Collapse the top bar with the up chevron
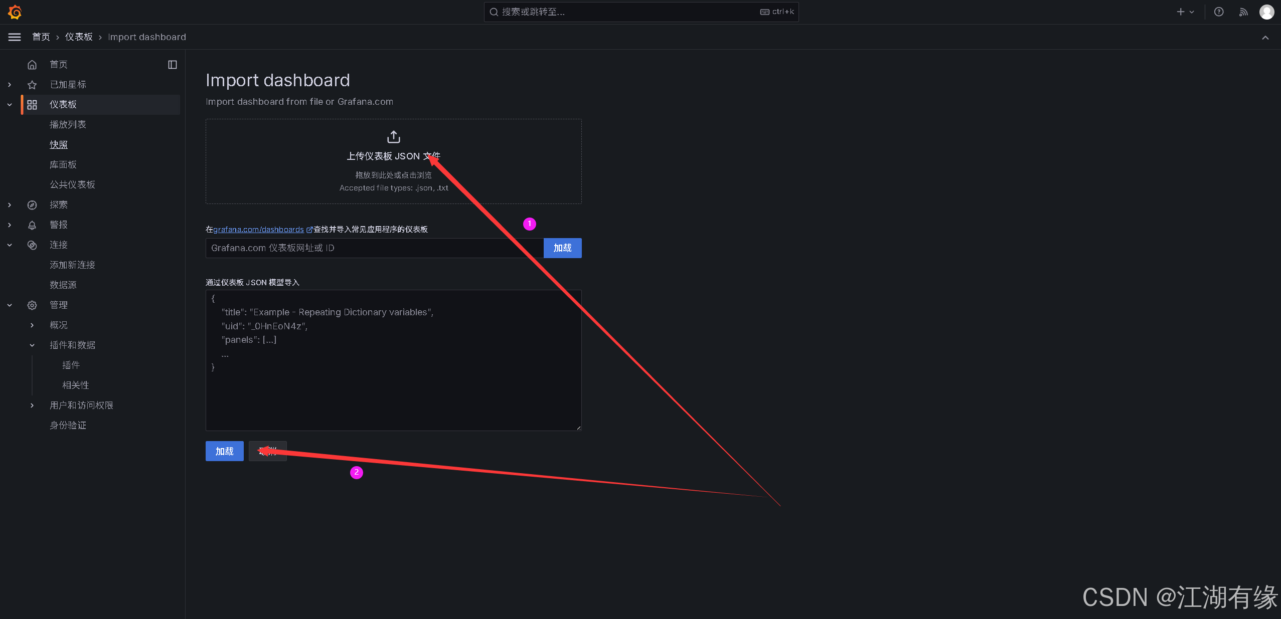The width and height of the screenshot is (1281, 619). (1265, 38)
